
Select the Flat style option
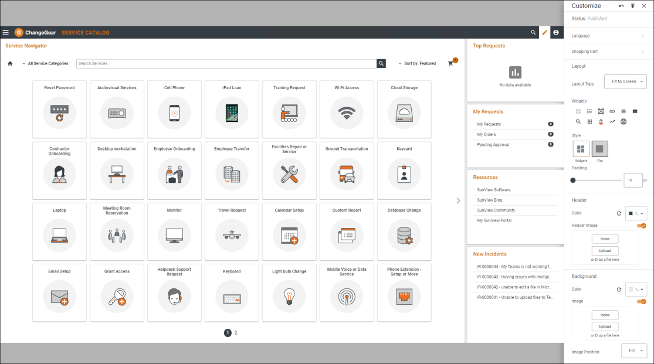[600, 149]
